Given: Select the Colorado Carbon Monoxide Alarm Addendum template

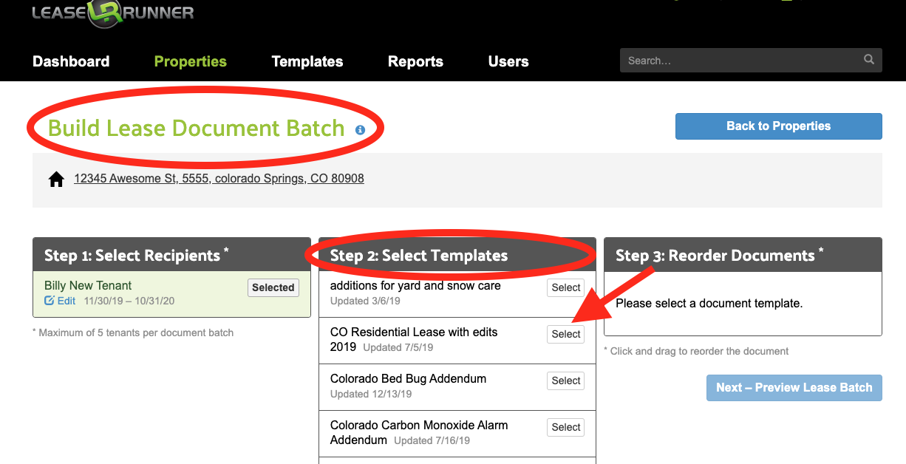Looking at the screenshot, I should pyautogui.click(x=565, y=427).
